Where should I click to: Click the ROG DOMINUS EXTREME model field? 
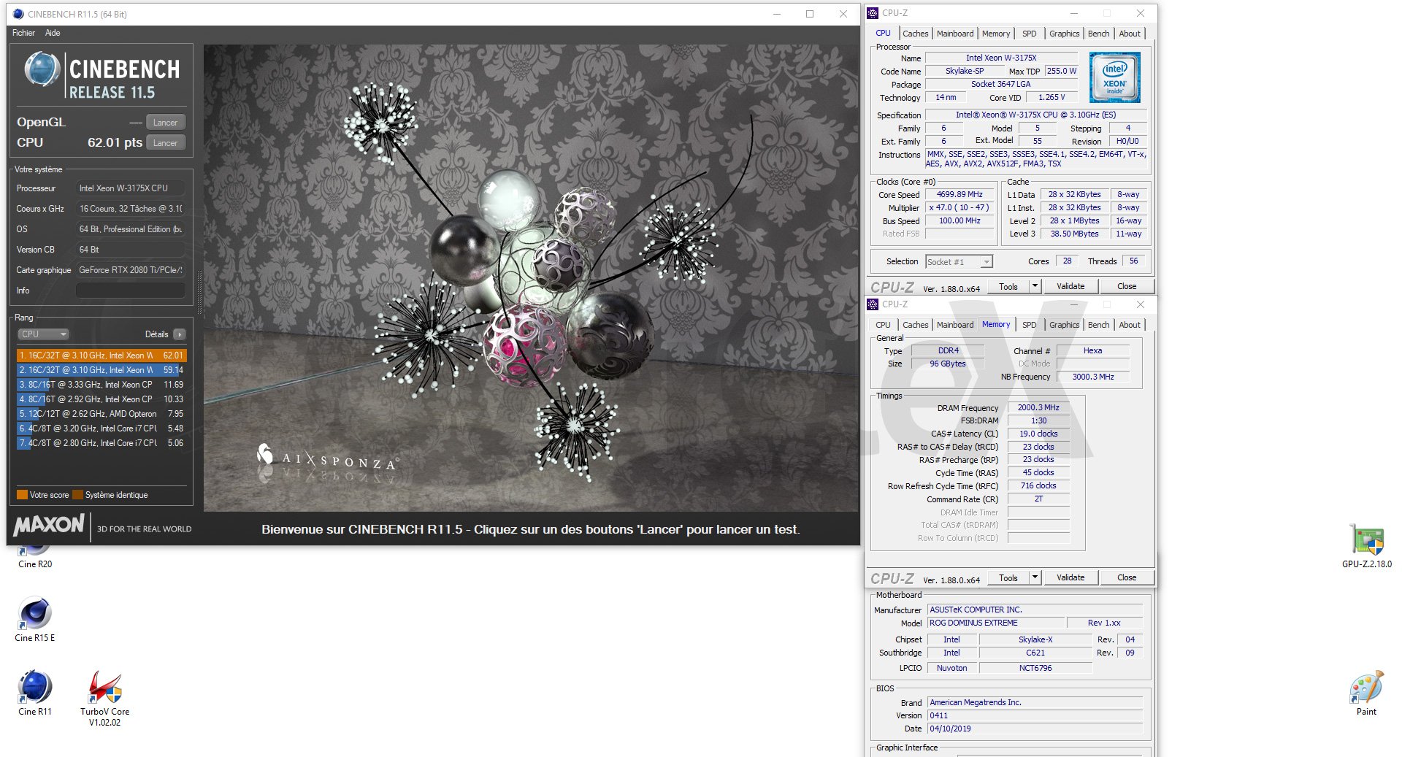(x=995, y=623)
